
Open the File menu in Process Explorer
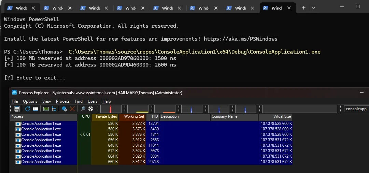click(x=15, y=101)
